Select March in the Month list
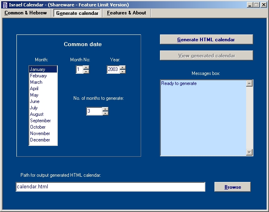 coord(36,82)
